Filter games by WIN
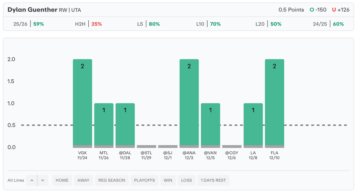359x195 pixels. click(168, 180)
